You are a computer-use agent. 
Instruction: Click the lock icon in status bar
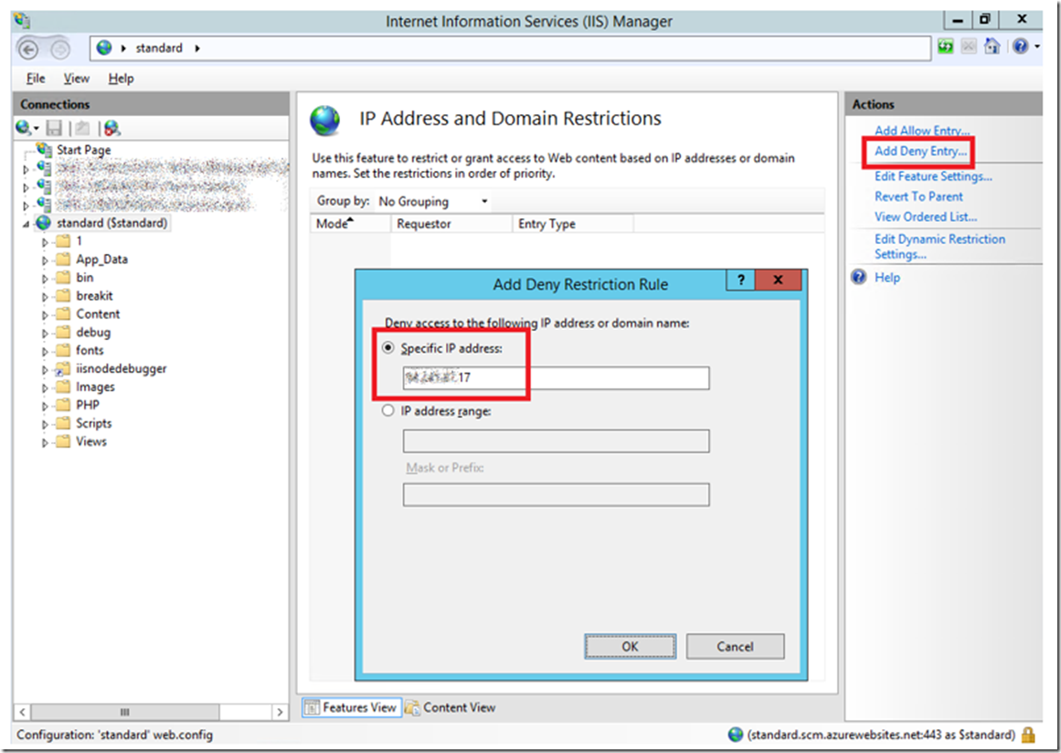pyautogui.click(x=1028, y=735)
